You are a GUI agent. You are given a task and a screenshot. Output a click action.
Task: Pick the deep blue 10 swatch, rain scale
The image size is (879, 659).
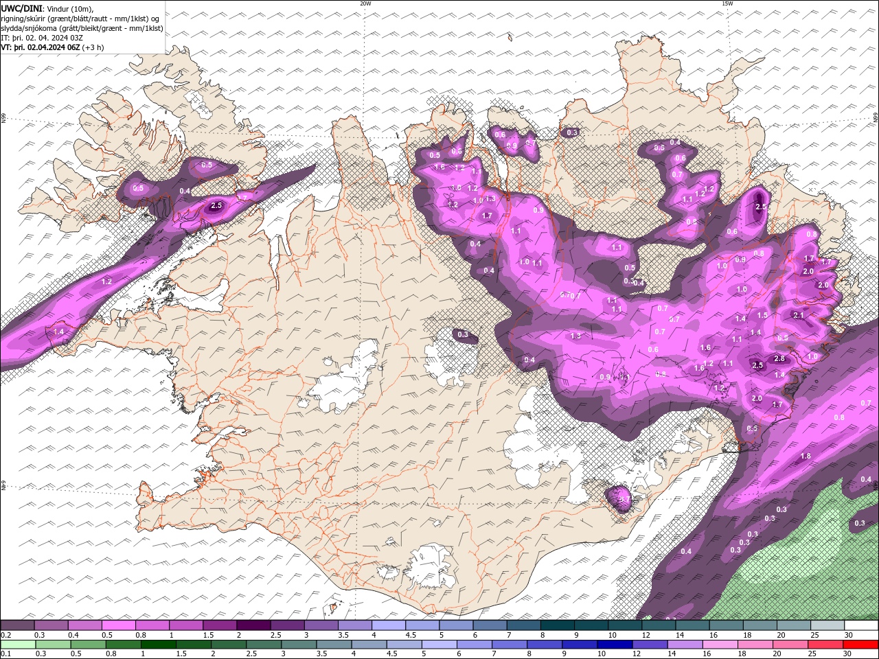tap(615, 645)
